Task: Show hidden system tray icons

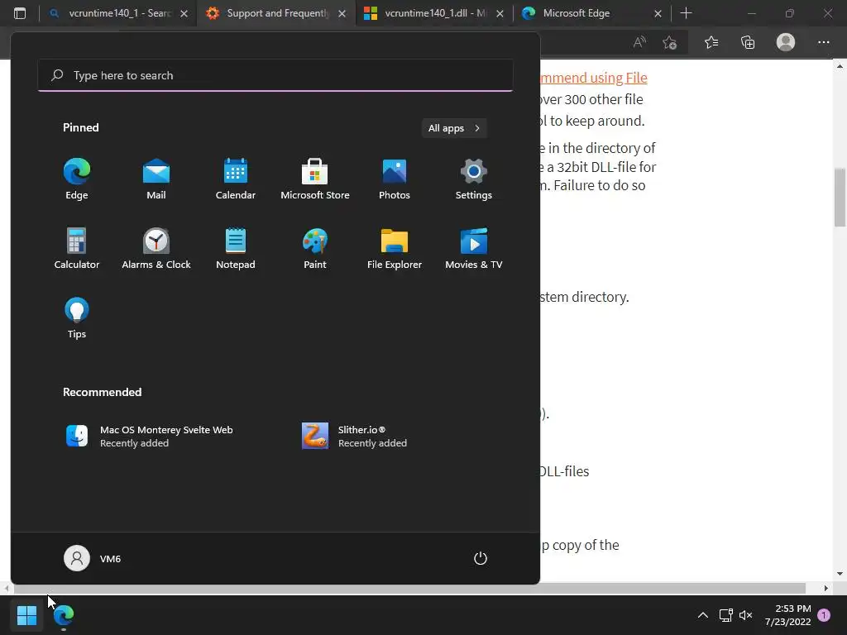Action: (x=703, y=615)
